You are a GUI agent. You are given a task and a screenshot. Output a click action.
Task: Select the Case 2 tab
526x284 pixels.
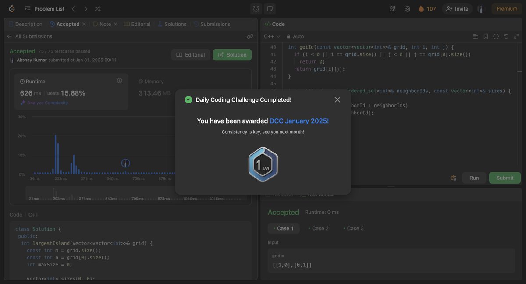318,228
